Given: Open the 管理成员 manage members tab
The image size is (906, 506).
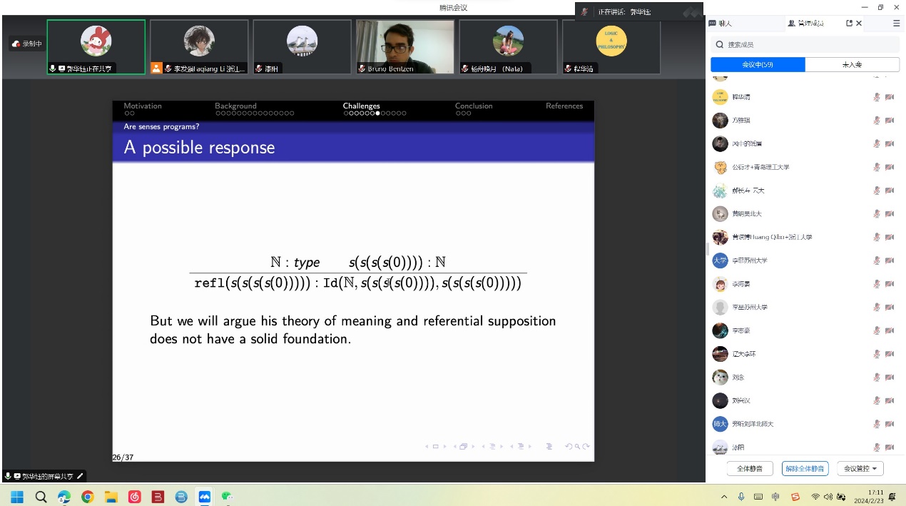Looking at the screenshot, I should [805, 24].
